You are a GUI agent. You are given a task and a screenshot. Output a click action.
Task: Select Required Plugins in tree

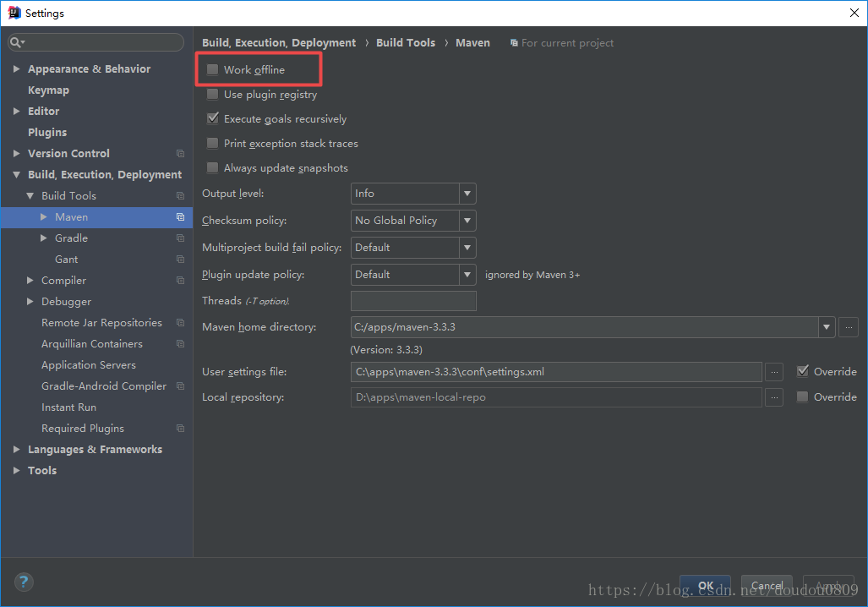[83, 428]
